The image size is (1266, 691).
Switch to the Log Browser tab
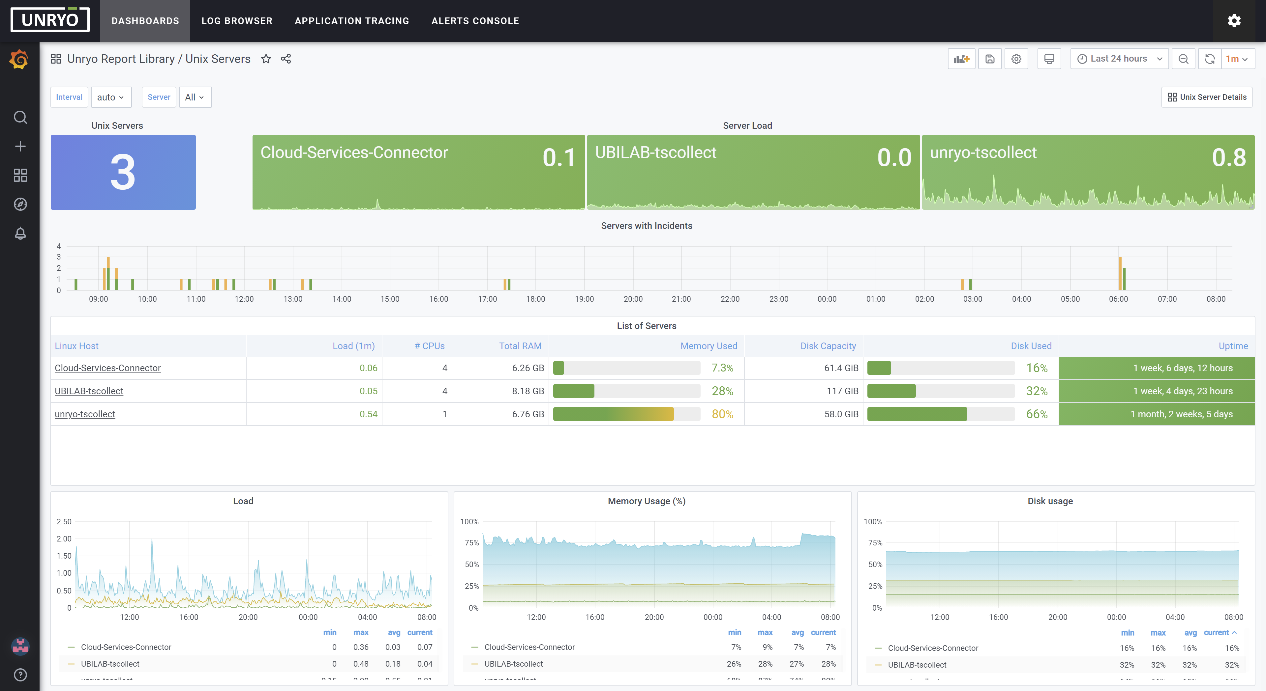tap(237, 21)
